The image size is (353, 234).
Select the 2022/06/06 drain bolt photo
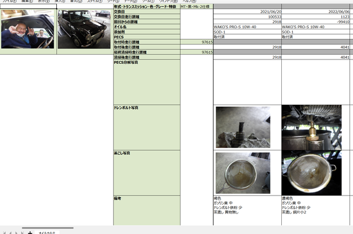[x=312, y=127]
